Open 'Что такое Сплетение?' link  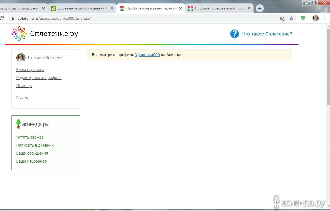coord(267,34)
